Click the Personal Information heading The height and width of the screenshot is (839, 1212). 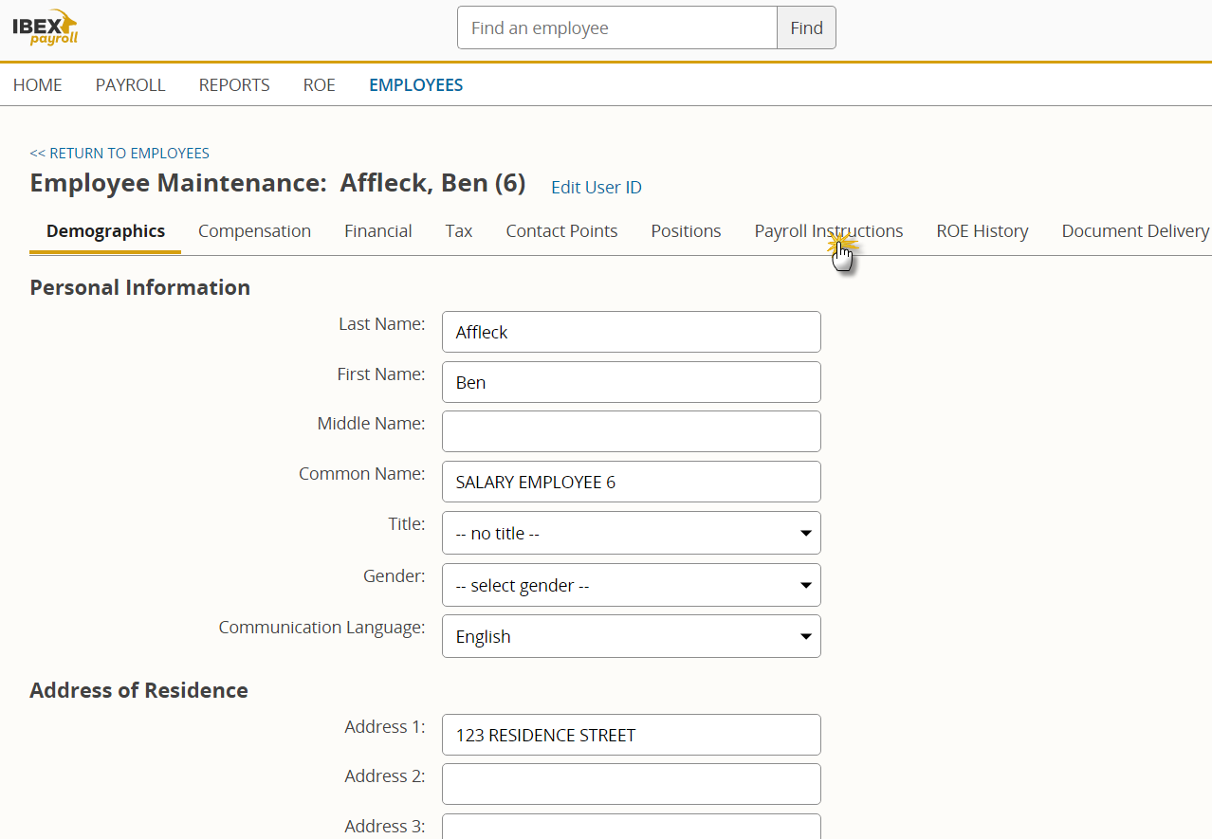pos(140,287)
